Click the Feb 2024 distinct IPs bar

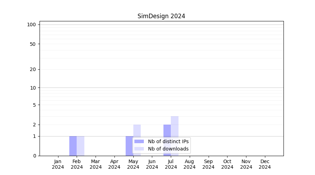point(73,146)
